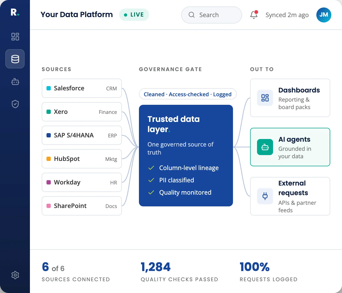This screenshot has width=342, height=293.
Task: Click the 'OUT TO' heading
Action: tap(262, 69)
